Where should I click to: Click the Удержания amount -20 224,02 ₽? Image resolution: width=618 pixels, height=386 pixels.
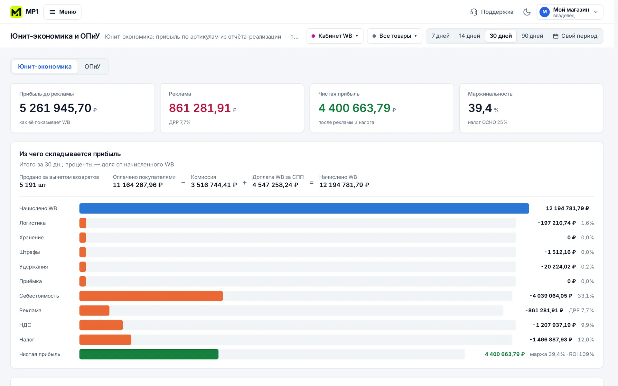pyautogui.click(x=558, y=267)
